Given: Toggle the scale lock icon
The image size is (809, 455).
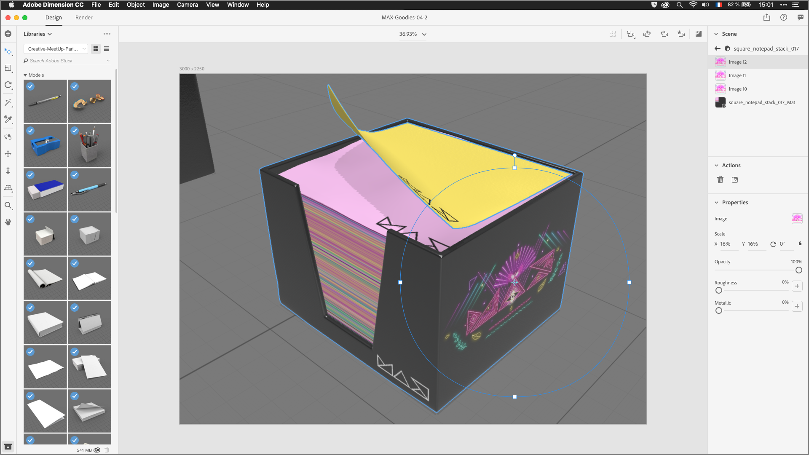Looking at the screenshot, I should [x=800, y=244].
